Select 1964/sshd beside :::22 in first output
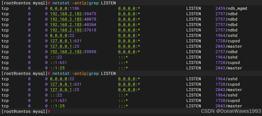Screen dimensions: 262x116 tap(226, 57)
